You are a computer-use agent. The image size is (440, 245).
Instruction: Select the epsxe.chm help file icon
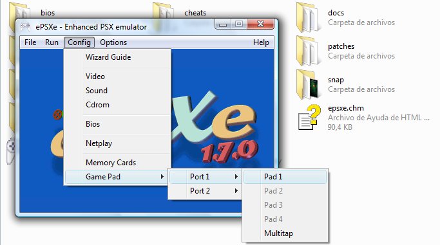click(x=309, y=117)
